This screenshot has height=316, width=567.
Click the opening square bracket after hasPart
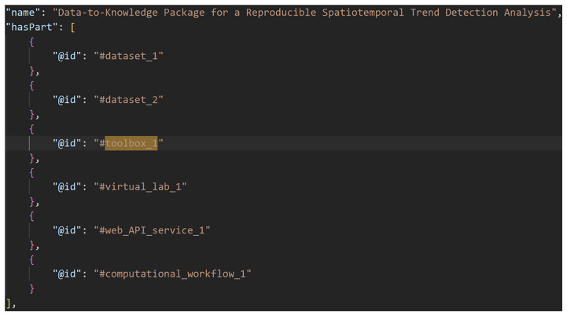click(x=73, y=27)
